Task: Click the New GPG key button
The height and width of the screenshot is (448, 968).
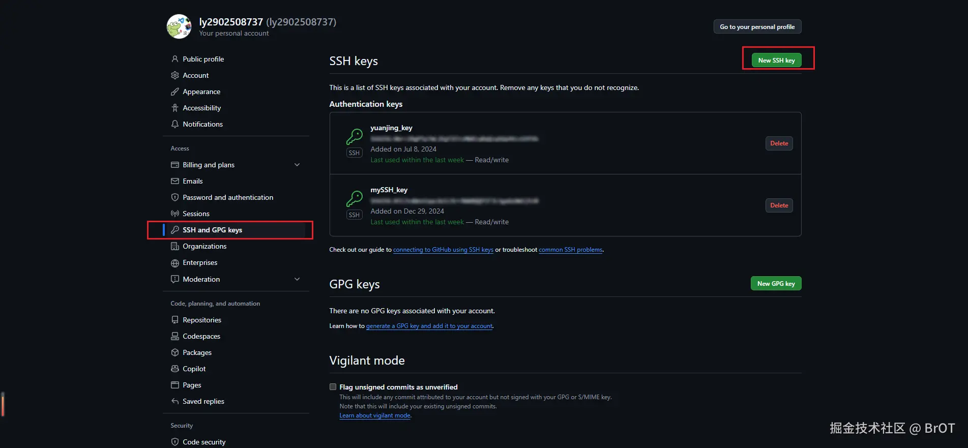Action: click(x=776, y=284)
